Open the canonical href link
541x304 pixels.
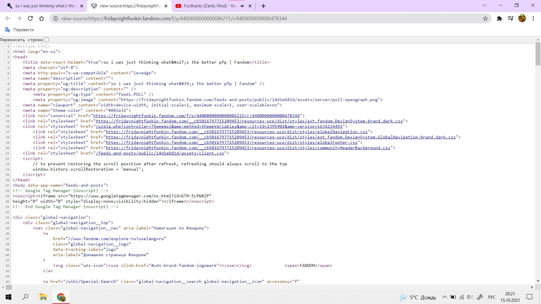[x=196, y=116]
